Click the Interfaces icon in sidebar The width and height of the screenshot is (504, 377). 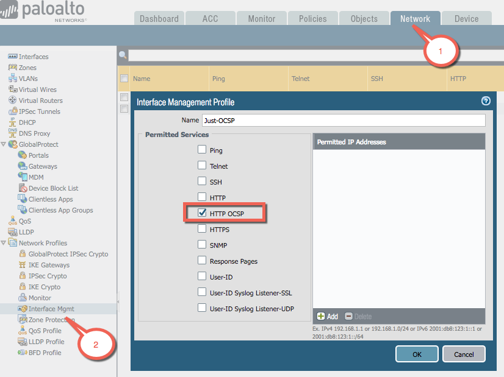point(13,57)
